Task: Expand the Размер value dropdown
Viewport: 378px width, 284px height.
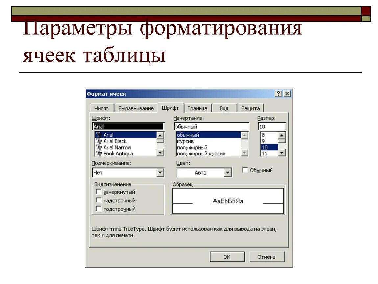Action: [x=282, y=153]
